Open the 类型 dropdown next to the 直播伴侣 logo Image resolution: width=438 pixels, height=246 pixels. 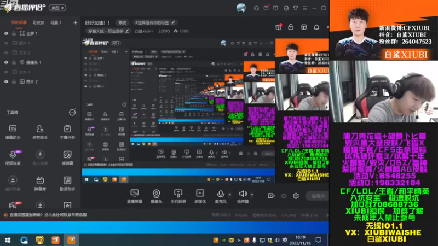(x=57, y=8)
